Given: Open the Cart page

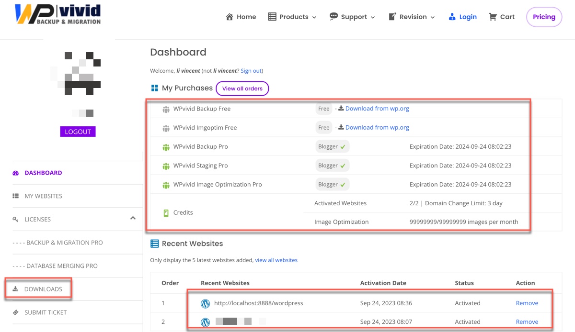Looking at the screenshot, I should pyautogui.click(x=501, y=17).
